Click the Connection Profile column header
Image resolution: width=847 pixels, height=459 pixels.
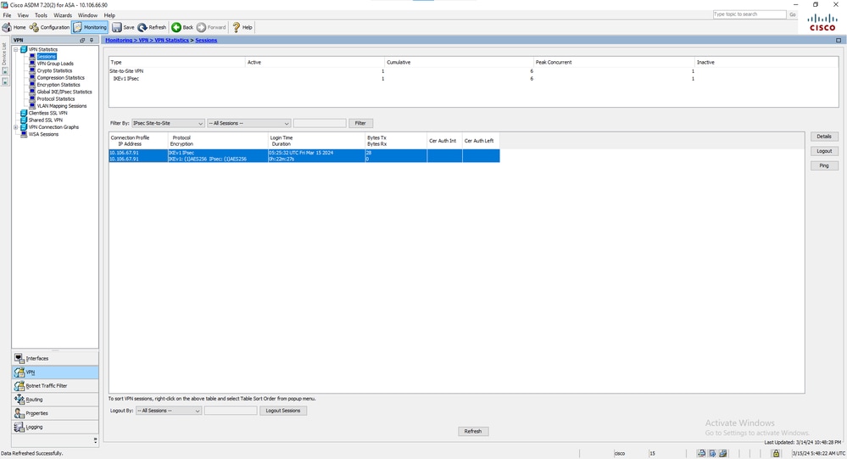click(138, 141)
